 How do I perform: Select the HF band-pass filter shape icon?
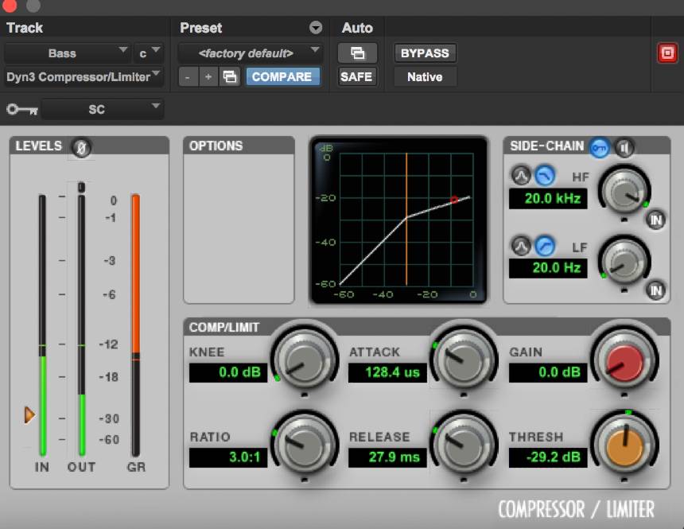tap(521, 176)
